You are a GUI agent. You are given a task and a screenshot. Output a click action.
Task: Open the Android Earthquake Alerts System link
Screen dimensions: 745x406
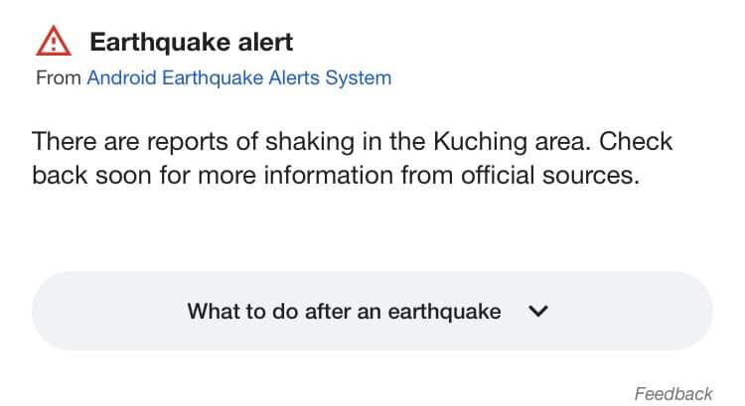point(238,77)
